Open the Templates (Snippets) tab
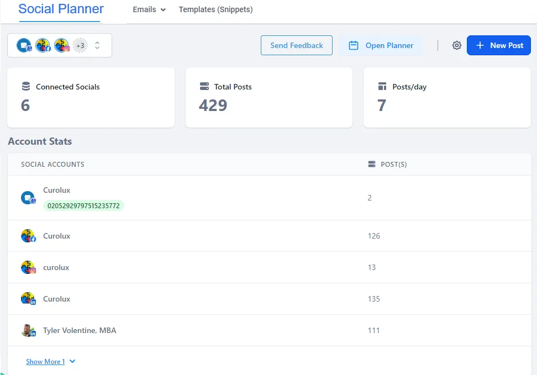Screen dimensions: 537x375 pyautogui.click(x=216, y=9)
